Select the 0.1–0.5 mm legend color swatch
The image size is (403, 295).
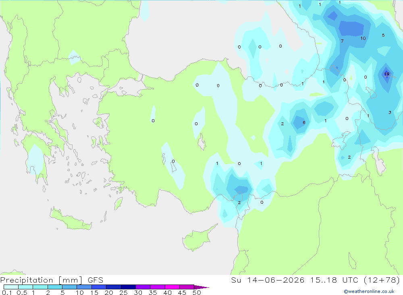(11, 287)
